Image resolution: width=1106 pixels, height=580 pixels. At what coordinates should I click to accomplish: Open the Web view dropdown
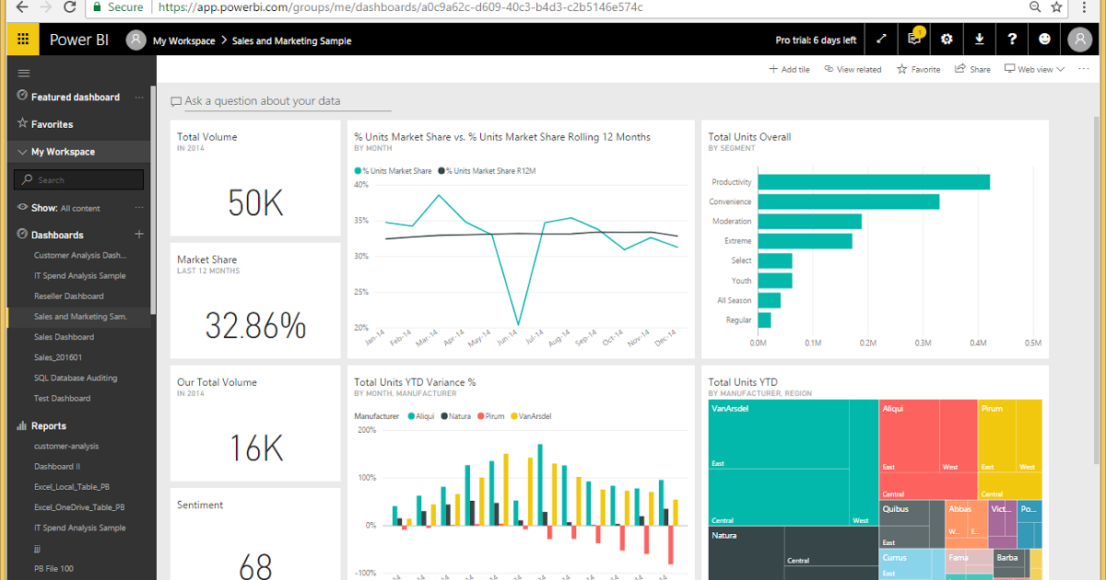pyautogui.click(x=1034, y=69)
